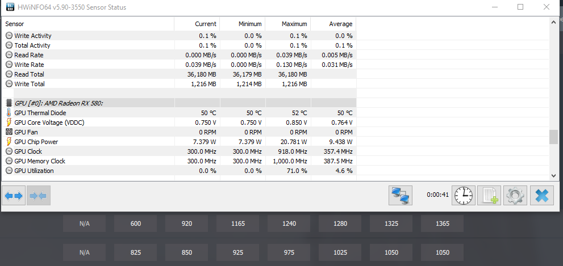Click the 975 field in the background window
The width and height of the screenshot is (563, 266).
[289, 252]
